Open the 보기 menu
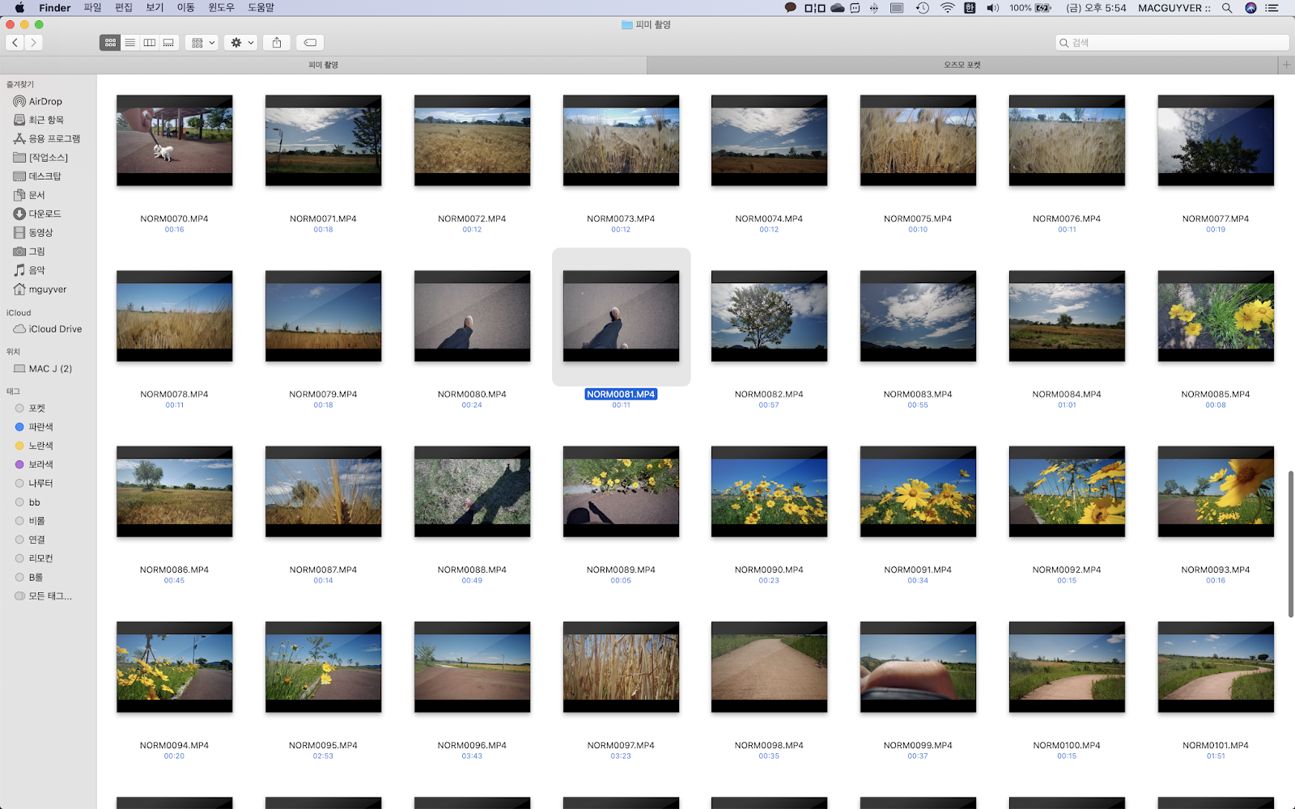Image resolution: width=1295 pixels, height=809 pixels. tap(155, 8)
